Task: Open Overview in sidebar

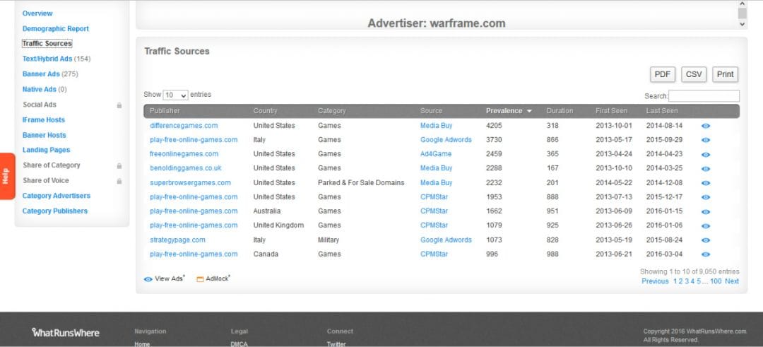Action: pyautogui.click(x=37, y=13)
